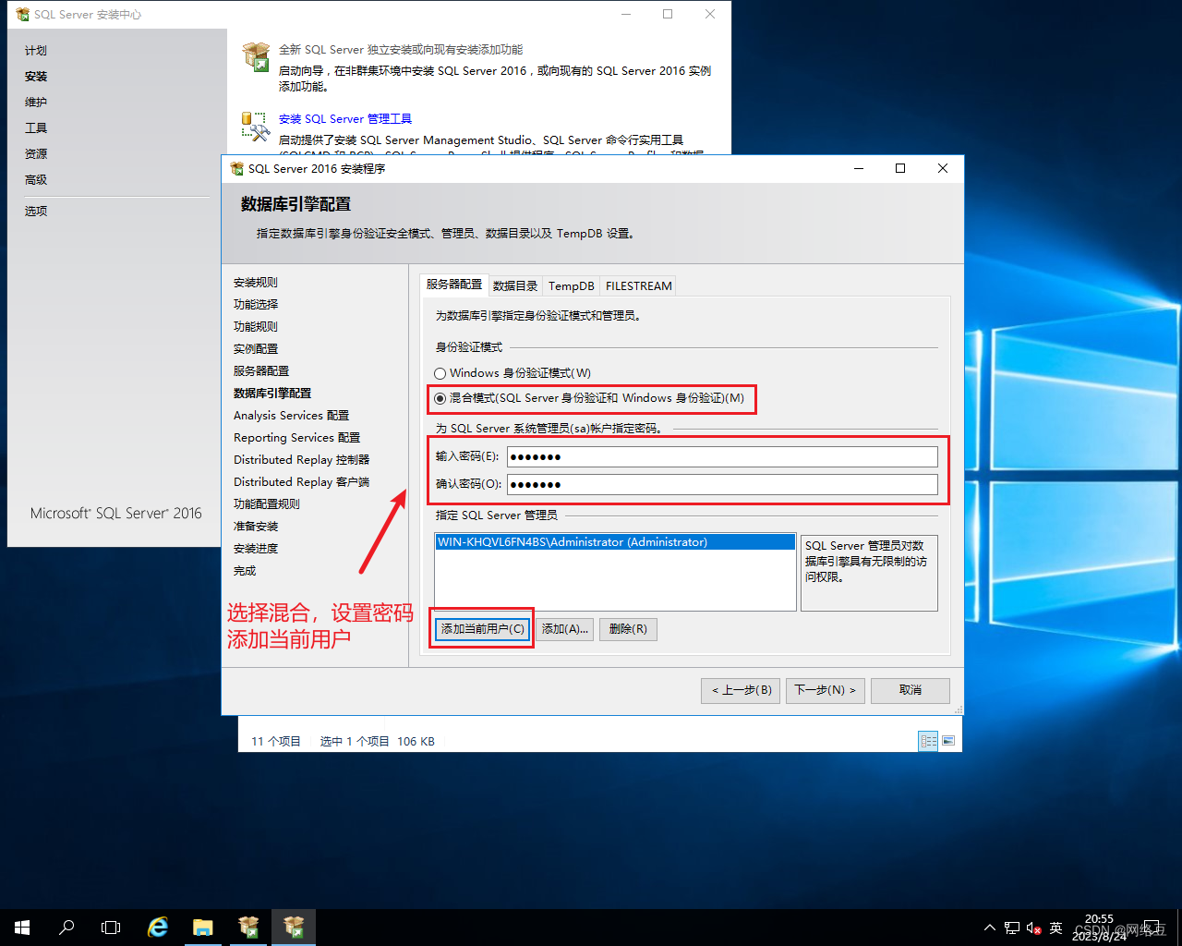Open 安装 SQL Server 管理工具 link
The height and width of the screenshot is (946, 1182).
click(345, 119)
